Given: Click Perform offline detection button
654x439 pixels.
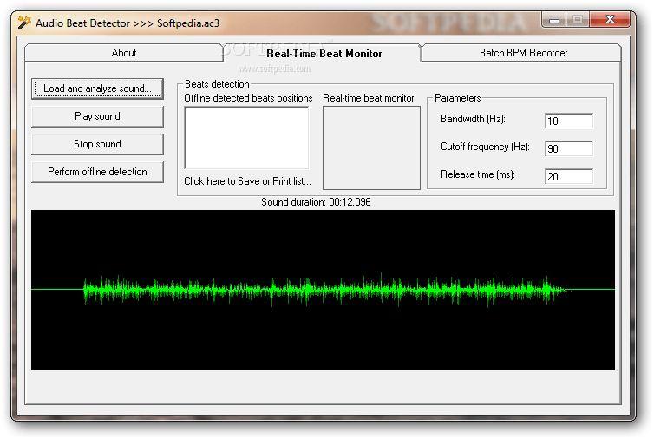Looking at the screenshot, I should point(98,172).
